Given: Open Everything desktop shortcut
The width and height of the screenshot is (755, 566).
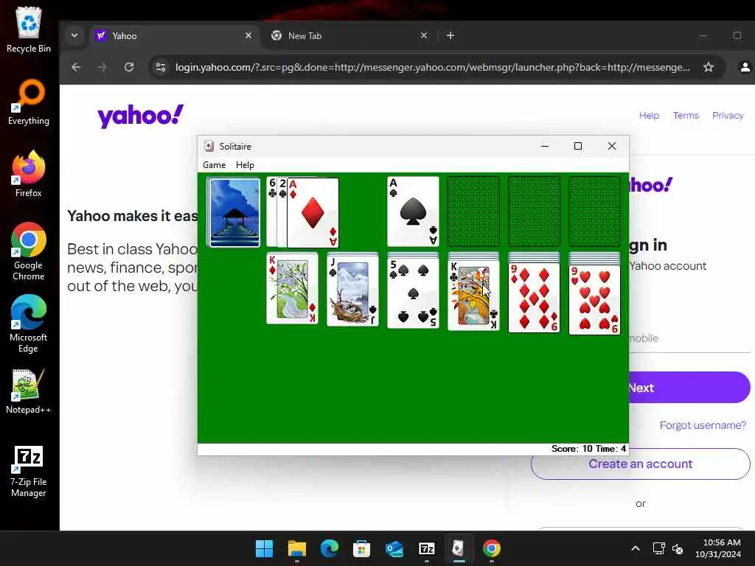Looking at the screenshot, I should [x=29, y=102].
